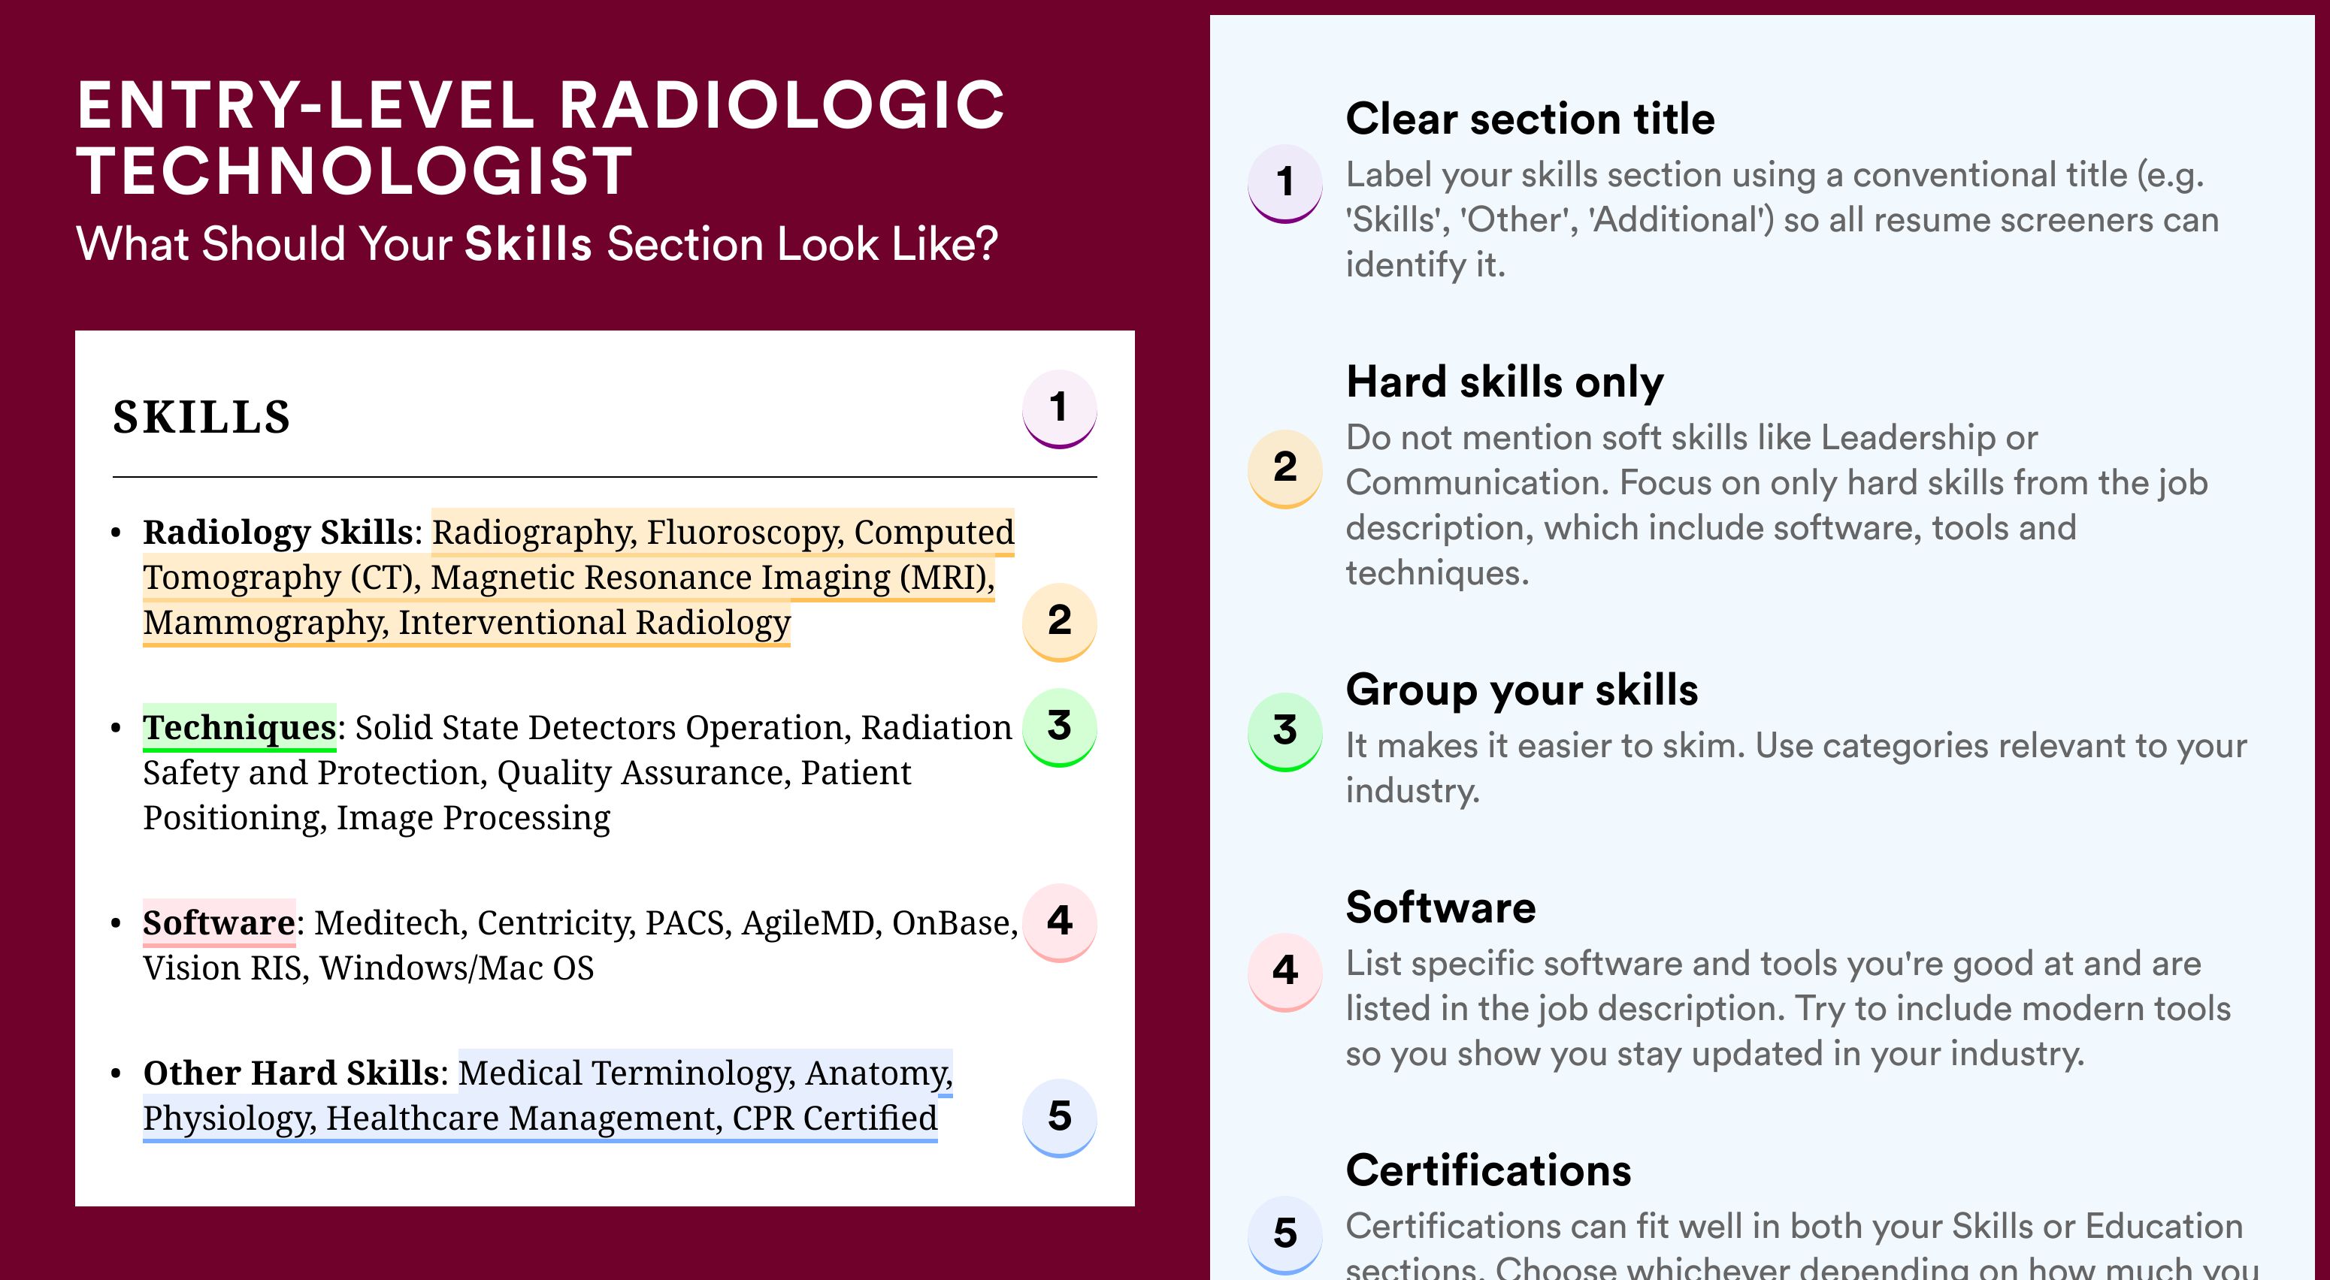Click the Entry-Level Radiologic Technologist title

pos(540,137)
